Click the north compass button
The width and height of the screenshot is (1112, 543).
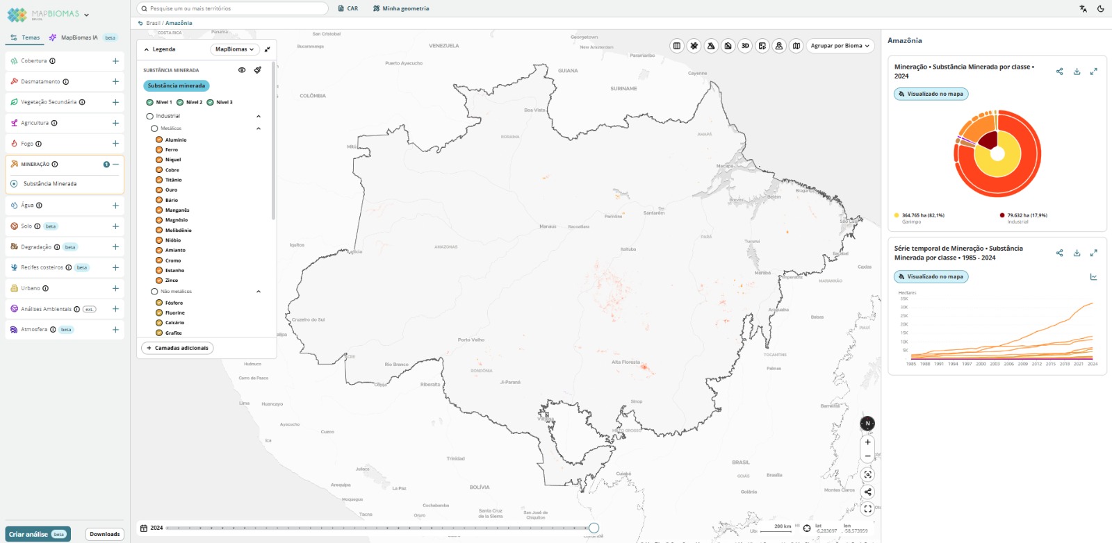click(867, 424)
